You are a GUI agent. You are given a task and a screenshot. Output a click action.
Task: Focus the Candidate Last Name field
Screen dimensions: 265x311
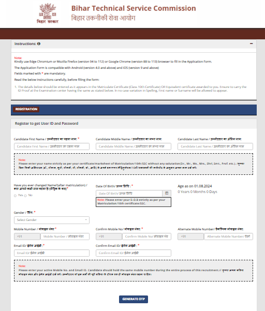pyautogui.click(x=215, y=146)
